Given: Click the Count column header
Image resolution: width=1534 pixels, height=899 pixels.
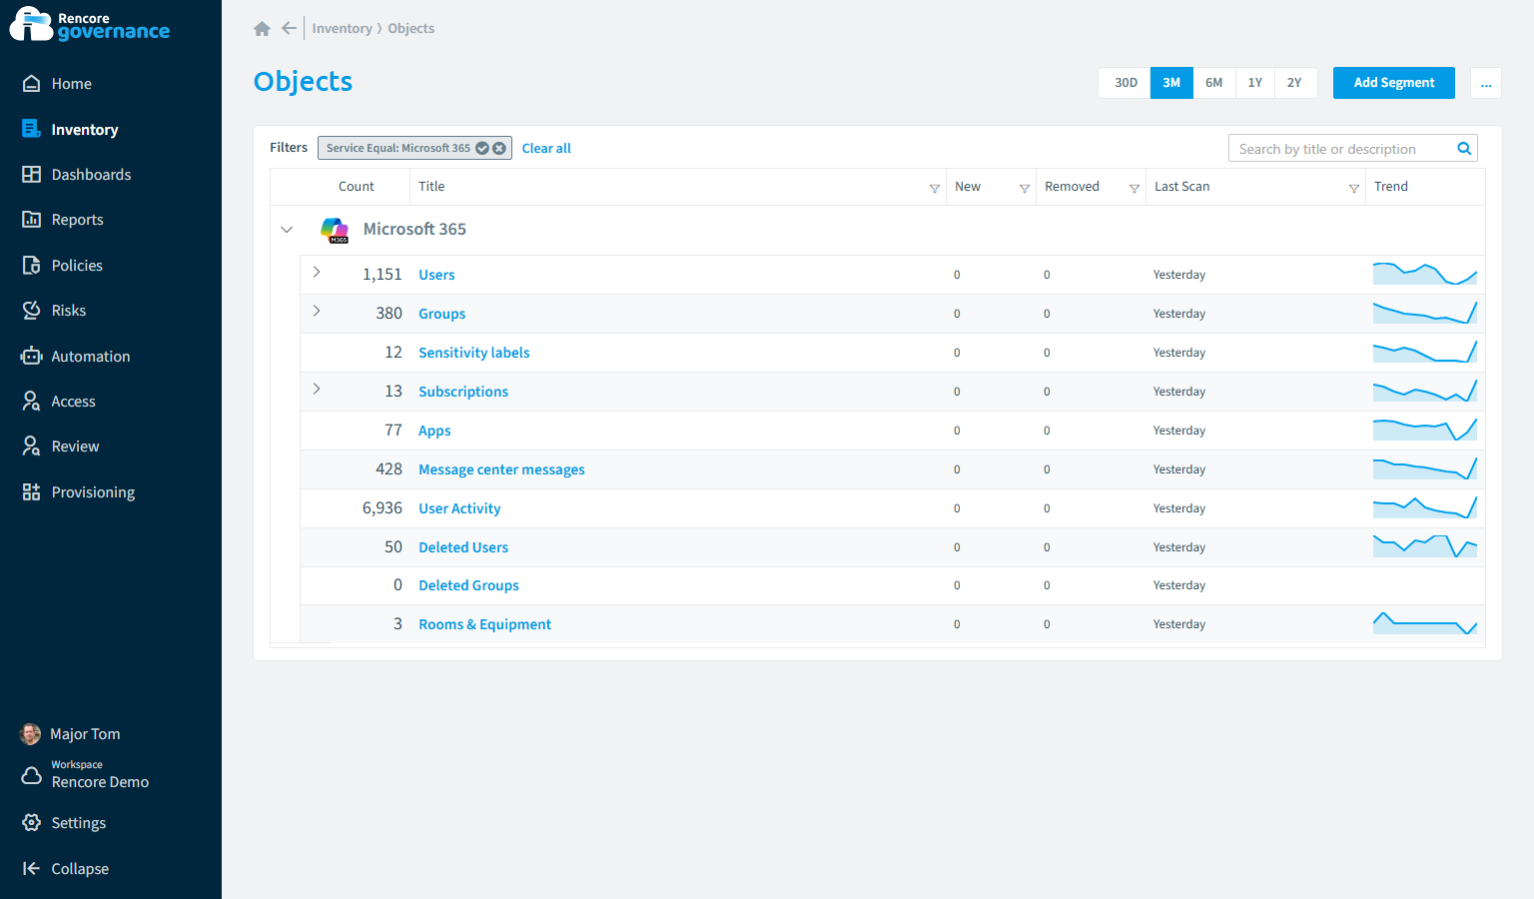Looking at the screenshot, I should [x=357, y=187].
